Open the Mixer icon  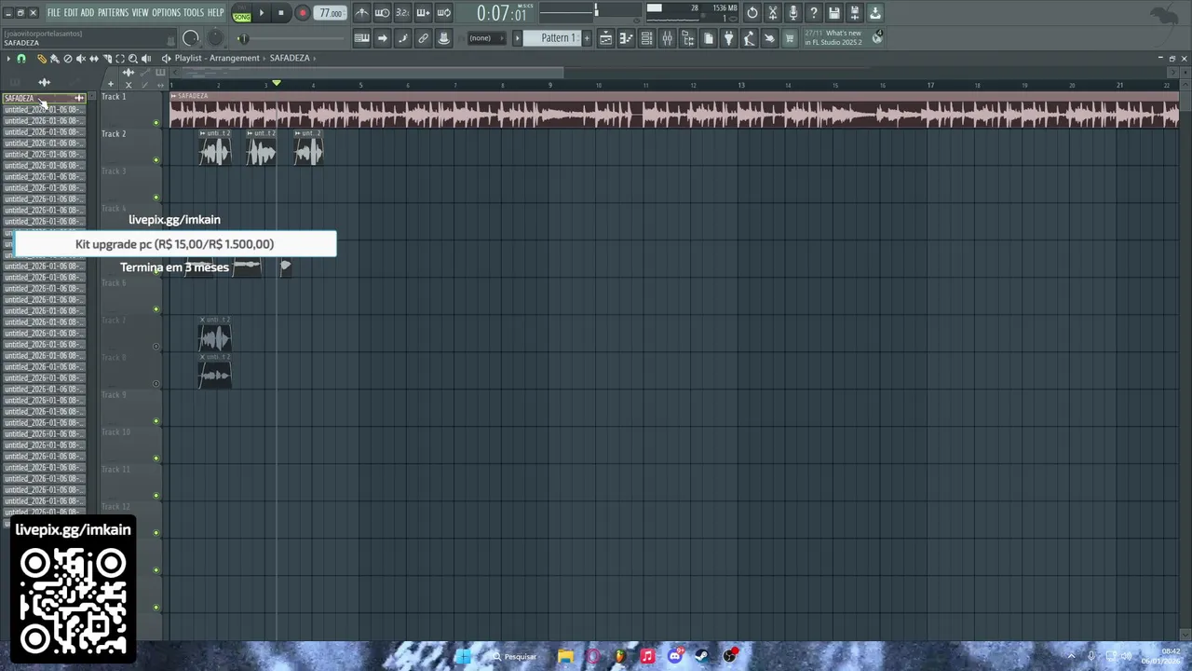tap(667, 38)
